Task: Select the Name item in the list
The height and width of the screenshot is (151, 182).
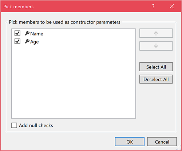Action: (x=37, y=34)
